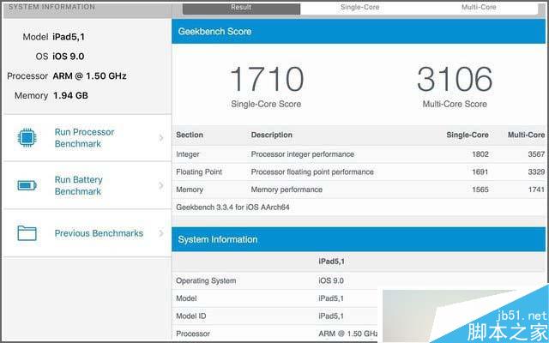Click Processor floating point performance description

pyautogui.click(x=312, y=172)
